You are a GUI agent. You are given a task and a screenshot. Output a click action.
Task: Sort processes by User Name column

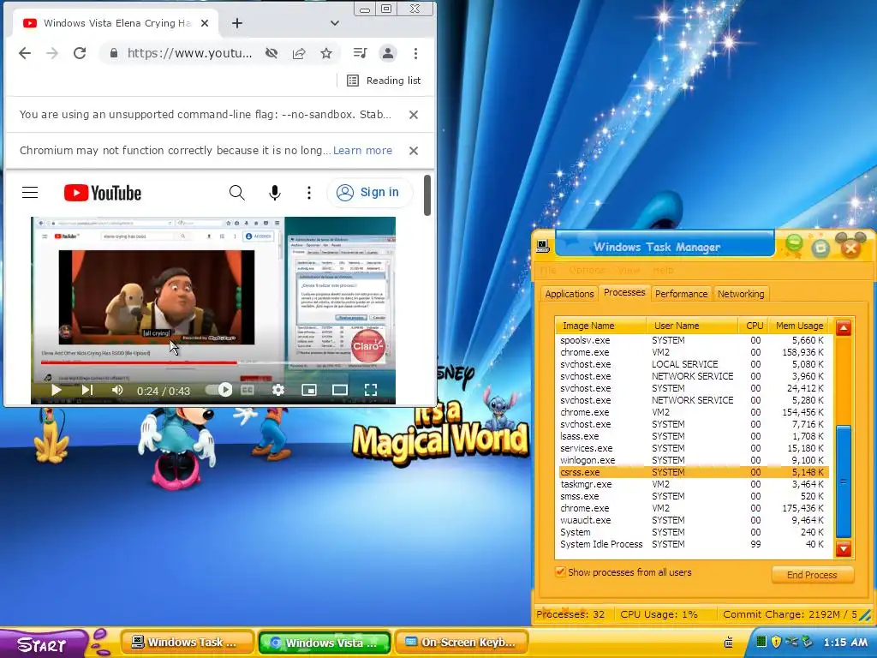pyautogui.click(x=692, y=326)
